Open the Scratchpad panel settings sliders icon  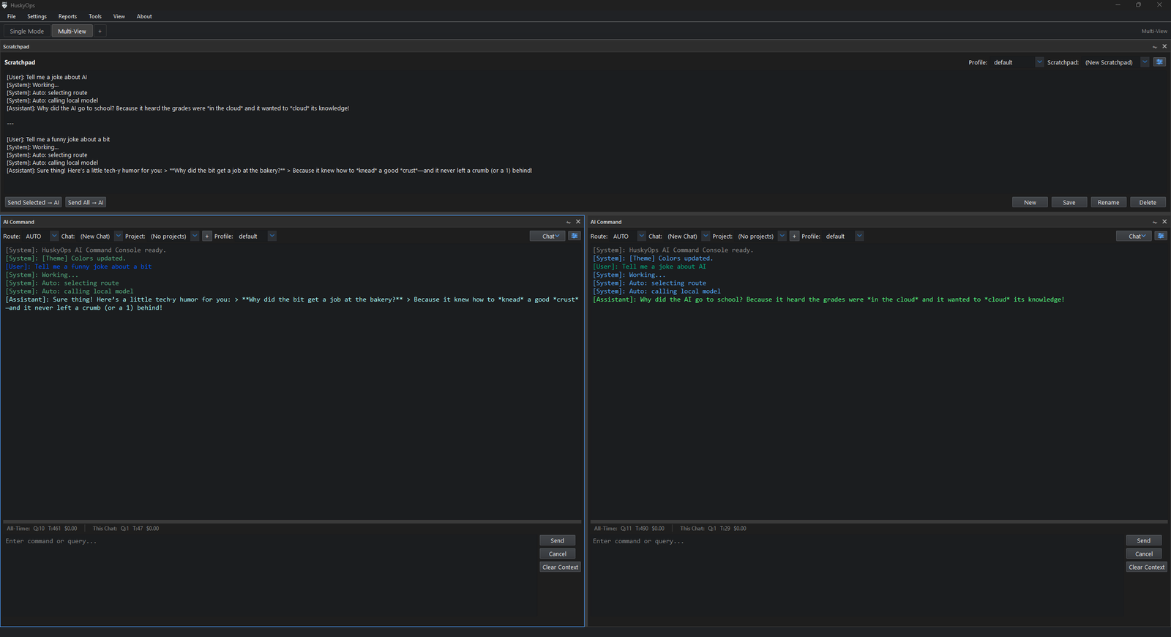tap(1159, 62)
